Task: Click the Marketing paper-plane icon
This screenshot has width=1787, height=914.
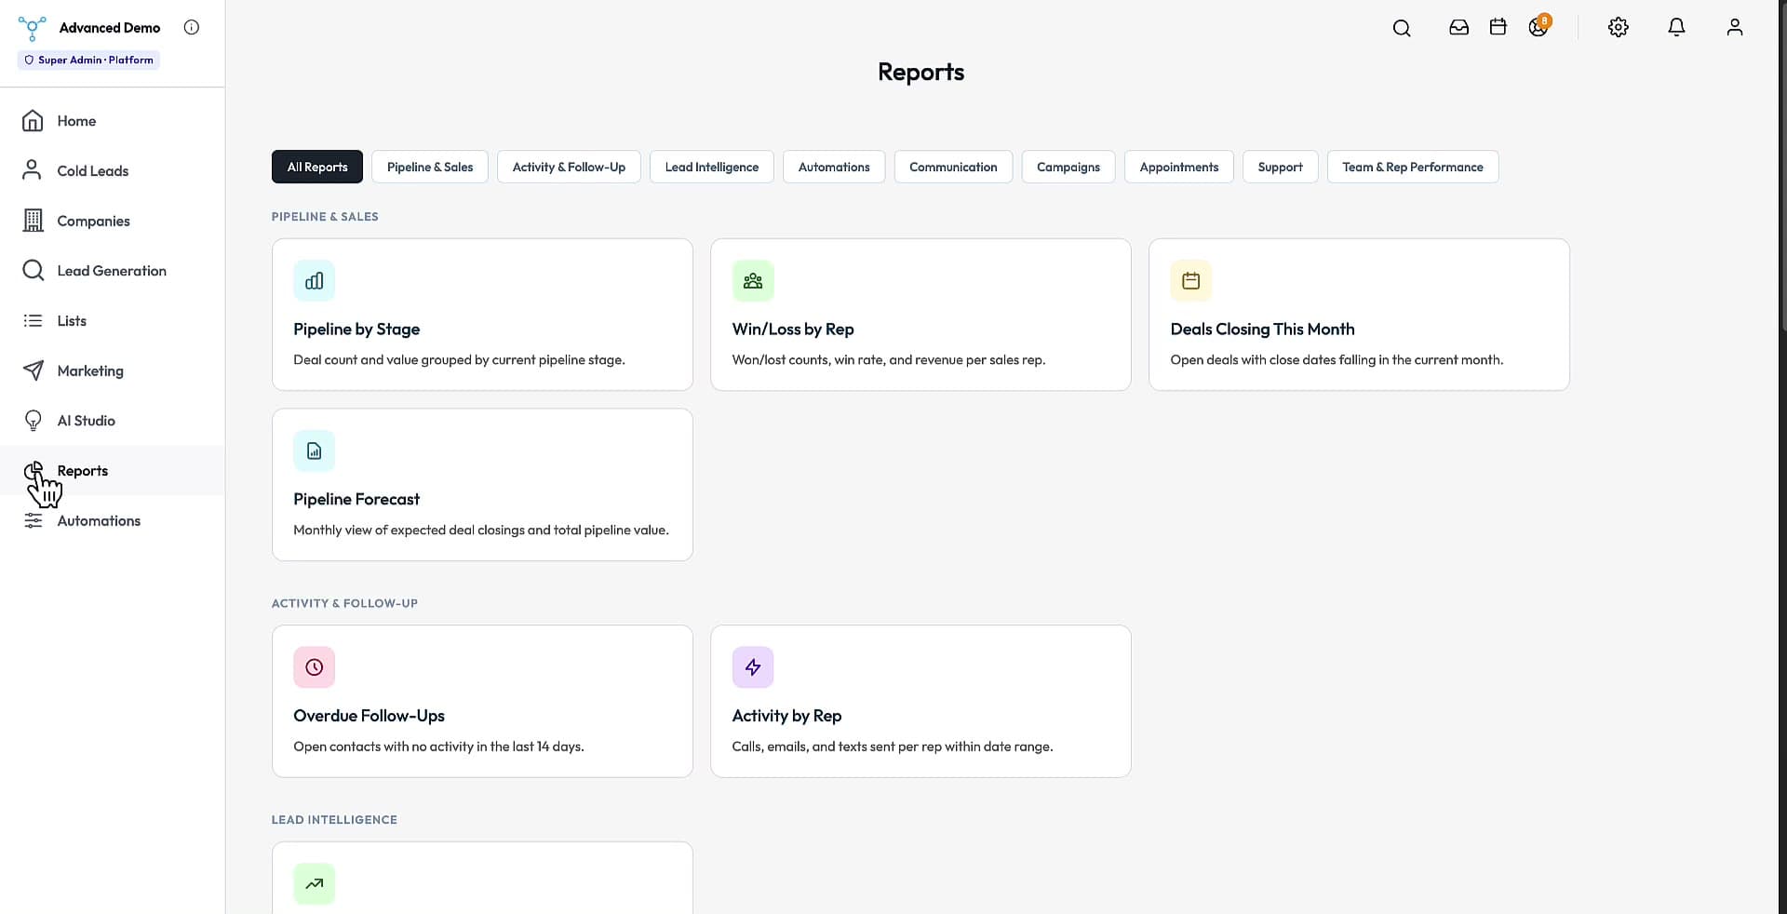Action: (x=33, y=370)
